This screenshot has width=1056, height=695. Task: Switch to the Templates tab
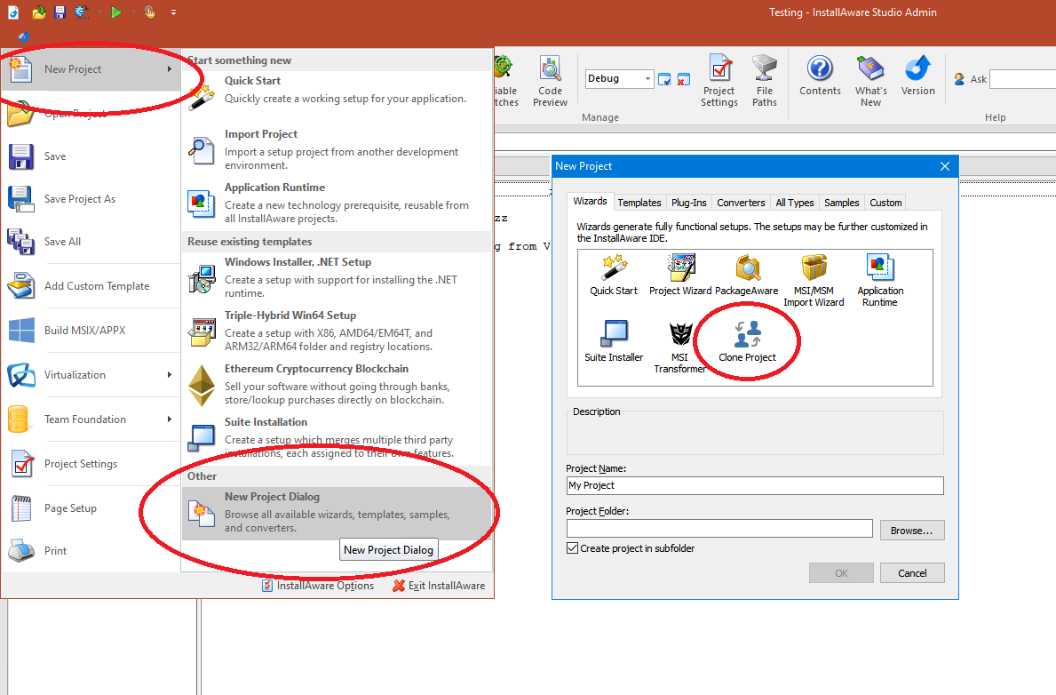click(x=639, y=203)
